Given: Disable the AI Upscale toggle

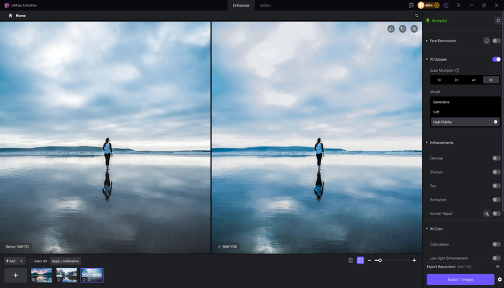Looking at the screenshot, I should (x=496, y=60).
